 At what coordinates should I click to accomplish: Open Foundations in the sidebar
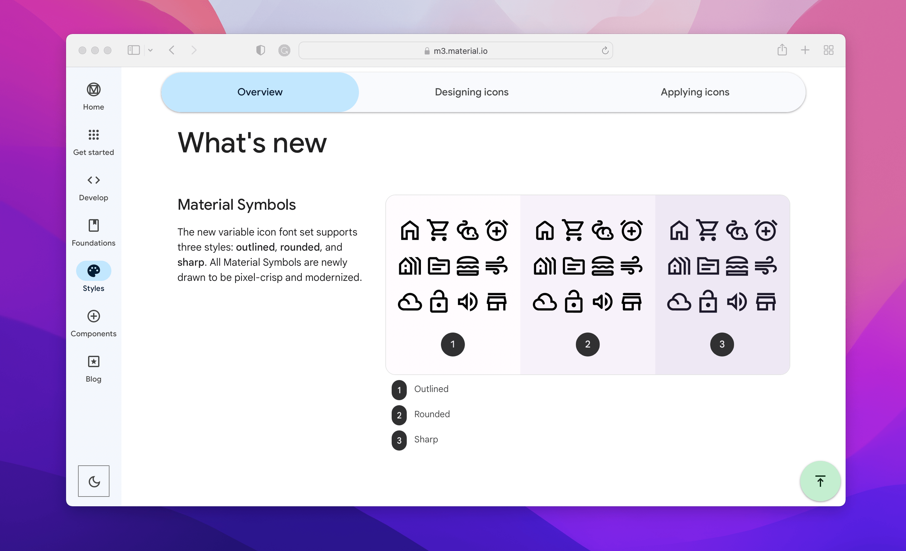click(93, 233)
